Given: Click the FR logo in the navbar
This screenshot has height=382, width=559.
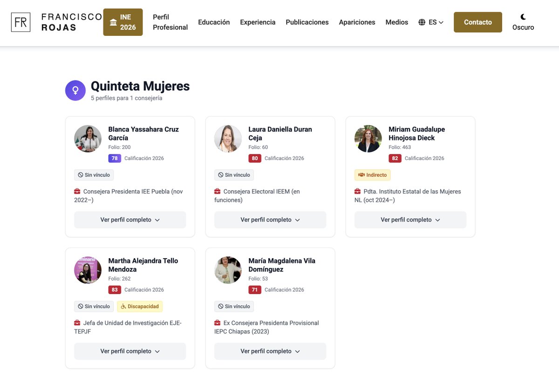Looking at the screenshot, I should coord(20,22).
